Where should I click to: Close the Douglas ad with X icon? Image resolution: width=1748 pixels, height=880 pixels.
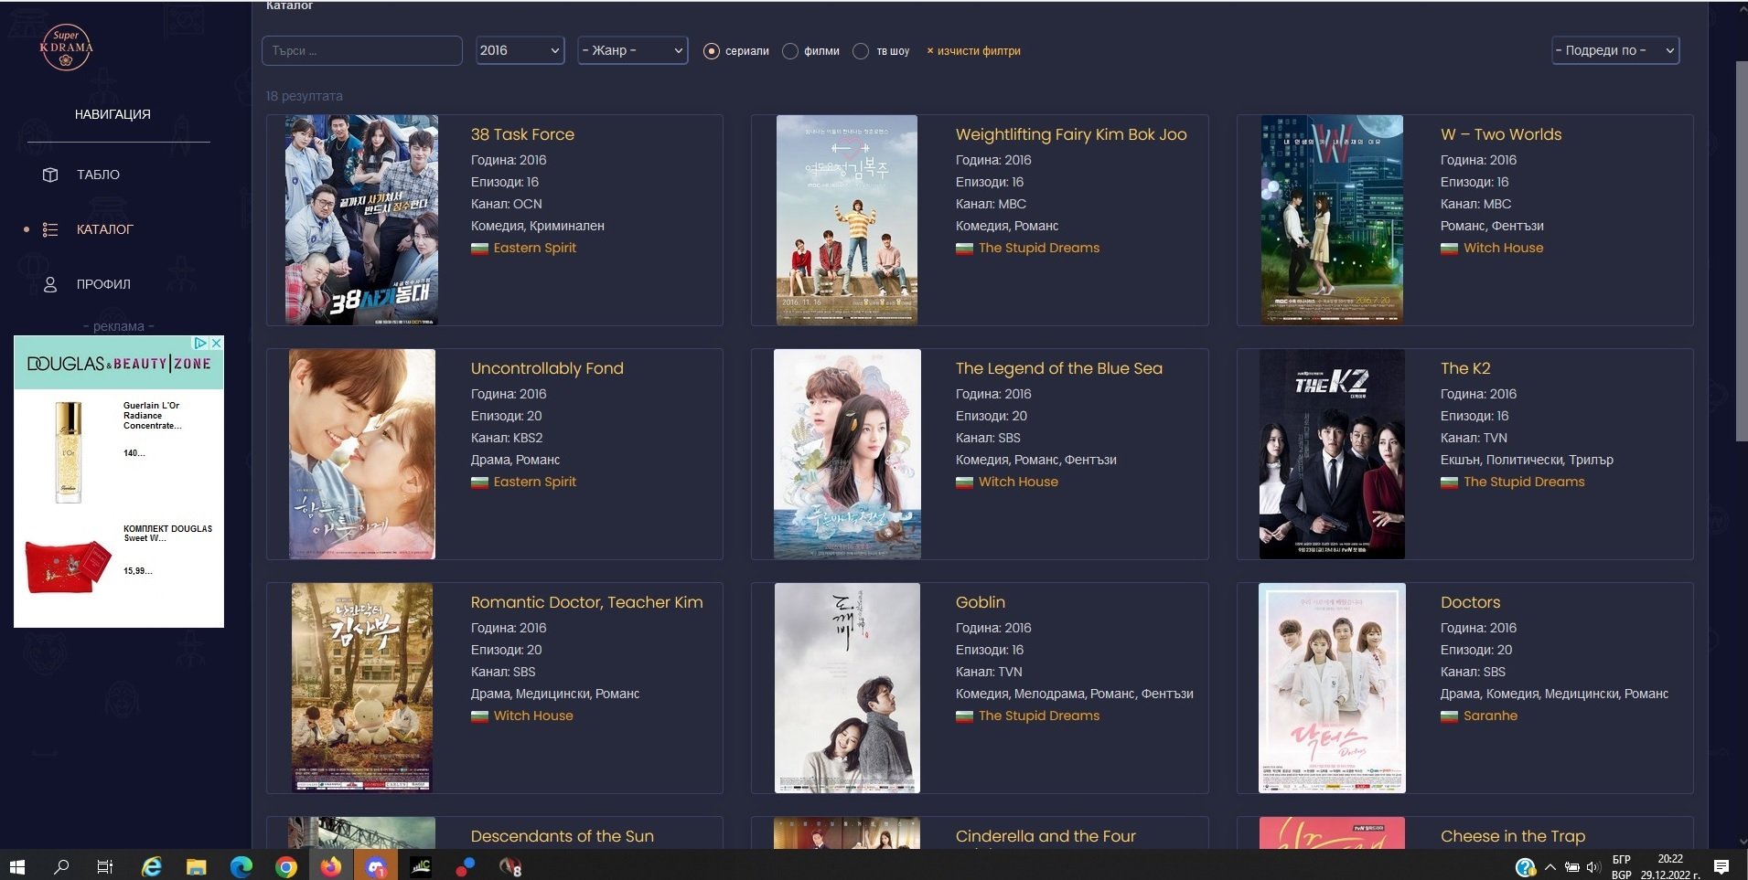[x=217, y=344]
